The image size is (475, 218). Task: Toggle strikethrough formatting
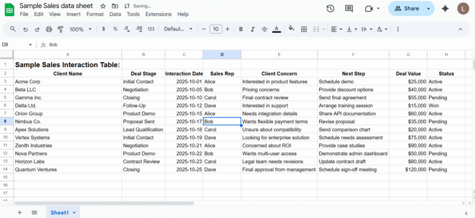click(264, 29)
